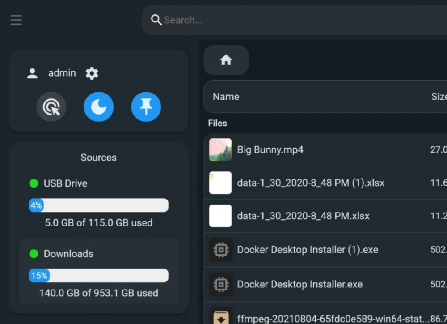This screenshot has height=324, width=447.
Task: Open the hamburger sidebar menu
Action: 16,20
